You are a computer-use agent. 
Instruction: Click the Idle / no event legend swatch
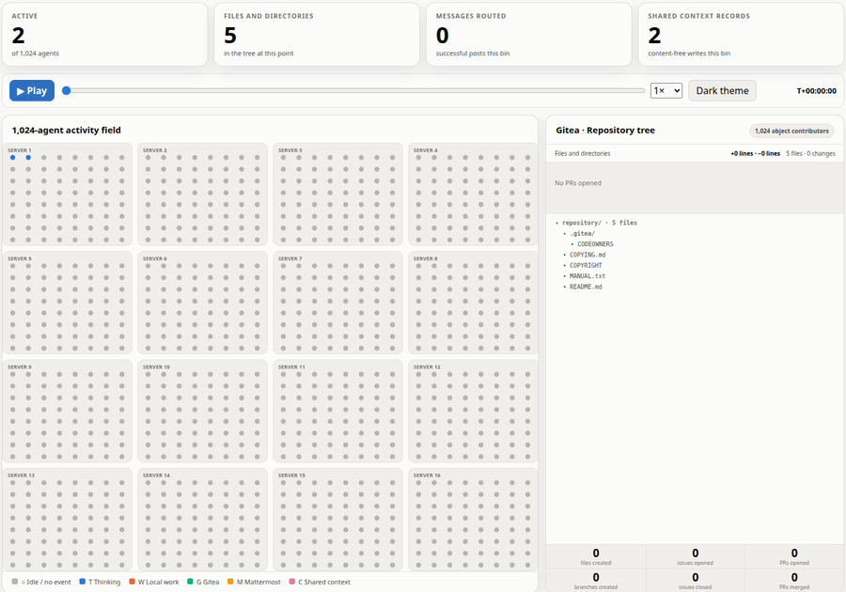(x=14, y=582)
